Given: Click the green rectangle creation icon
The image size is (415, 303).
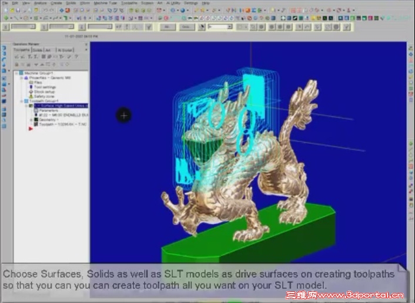Looking at the screenshot, I should (35, 18).
